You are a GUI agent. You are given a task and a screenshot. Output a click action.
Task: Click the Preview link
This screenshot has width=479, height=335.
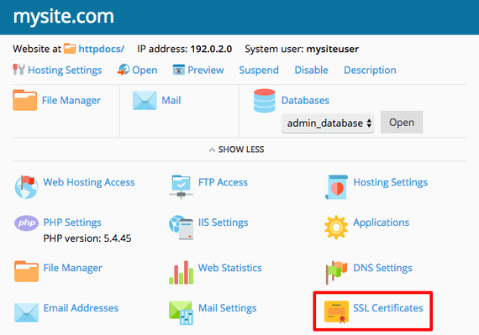(206, 71)
